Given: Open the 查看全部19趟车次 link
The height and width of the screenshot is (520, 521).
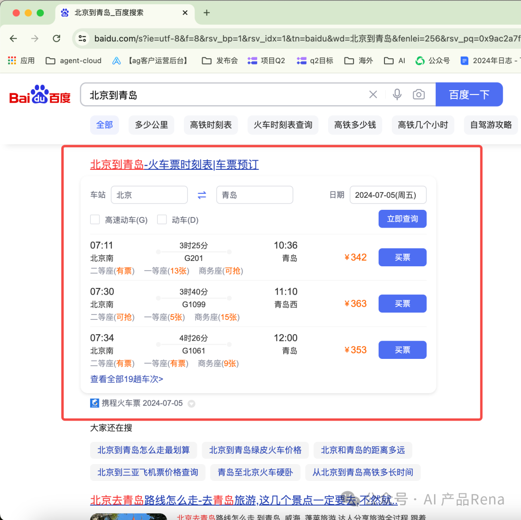Looking at the screenshot, I should click(x=126, y=379).
